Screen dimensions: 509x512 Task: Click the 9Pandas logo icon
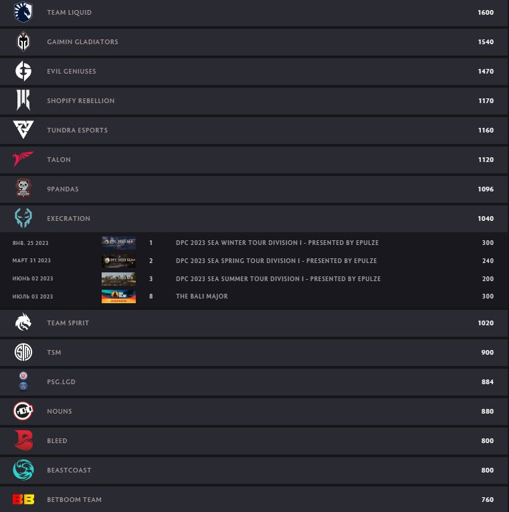[x=23, y=189]
